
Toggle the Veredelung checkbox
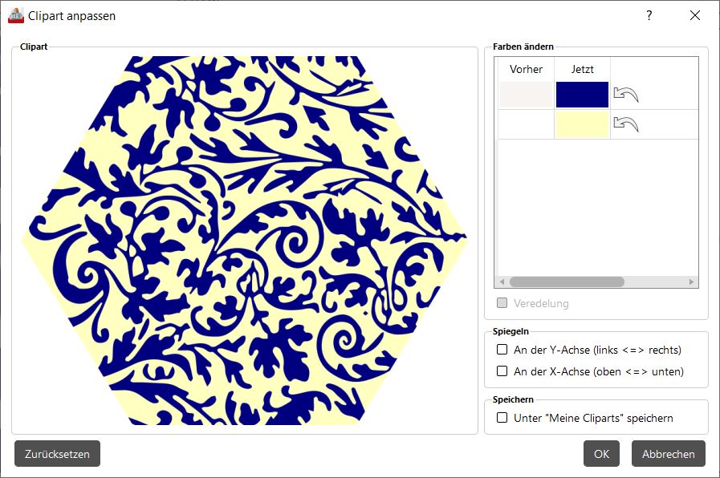(502, 303)
